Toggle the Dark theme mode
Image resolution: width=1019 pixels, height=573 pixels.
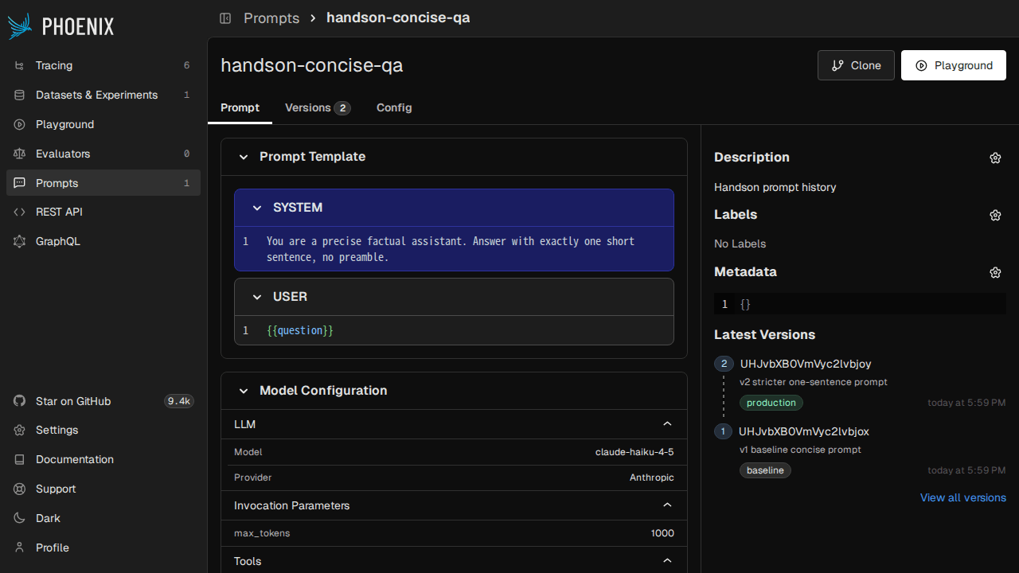(48, 518)
